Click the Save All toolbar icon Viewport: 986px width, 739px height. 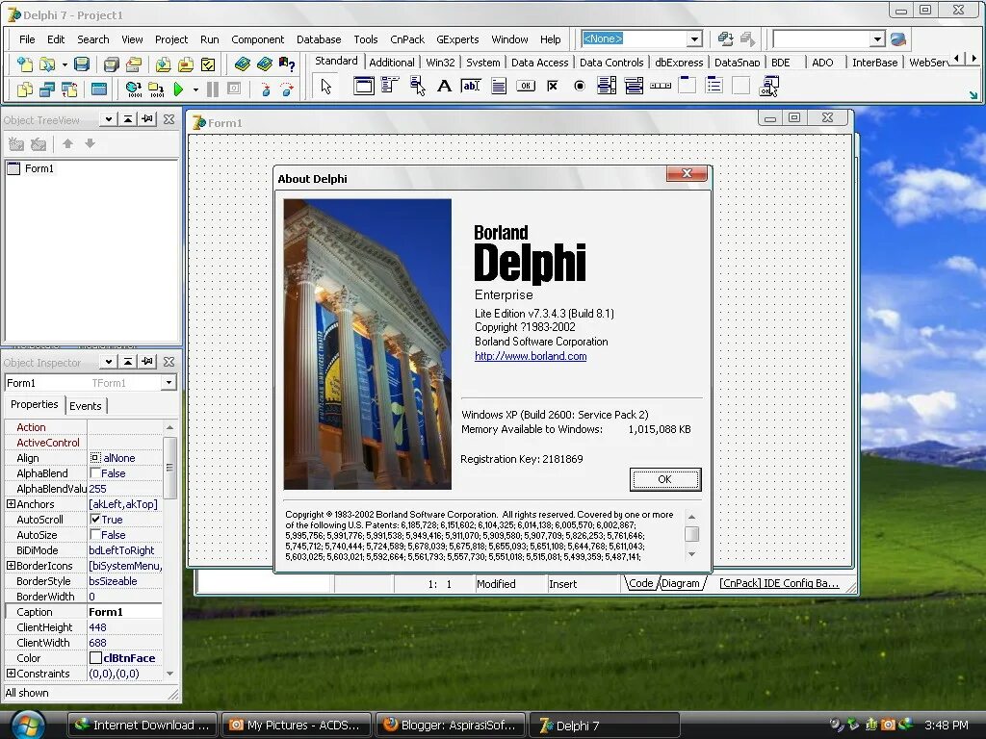click(x=112, y=64)
